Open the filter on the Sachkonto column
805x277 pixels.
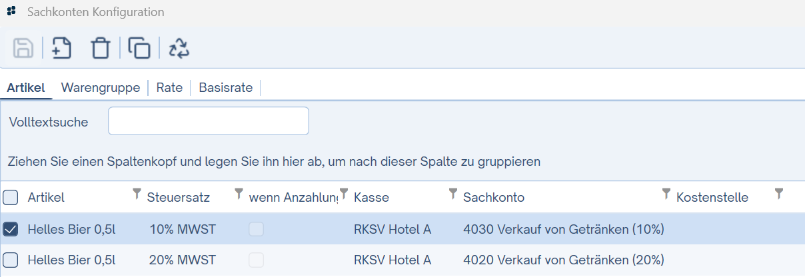(666, 194)
